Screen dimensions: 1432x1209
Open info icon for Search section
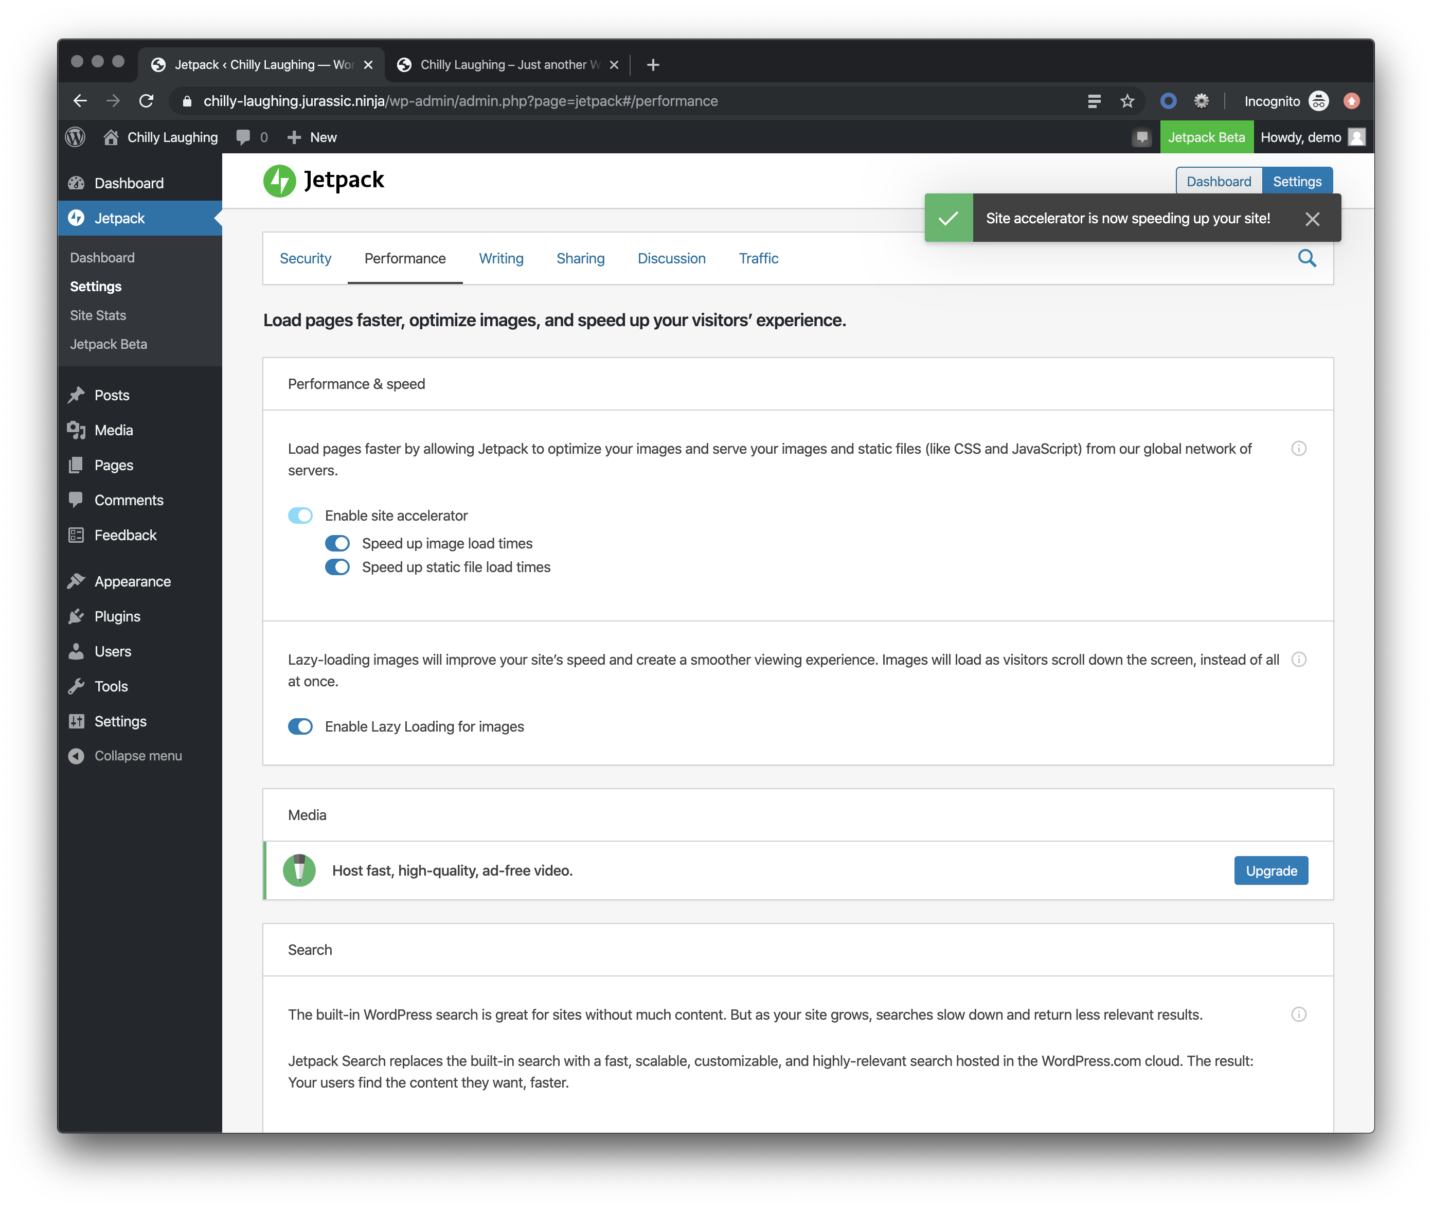coord(1298,1015)
